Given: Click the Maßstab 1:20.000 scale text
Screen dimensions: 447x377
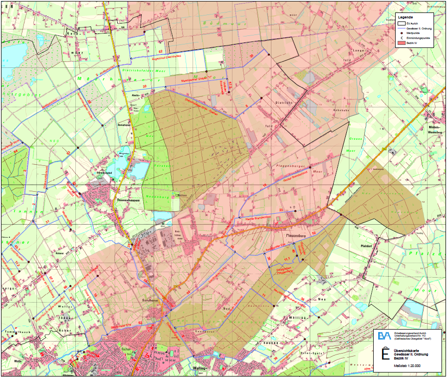Looking at the screenshot, I should 407,366.
